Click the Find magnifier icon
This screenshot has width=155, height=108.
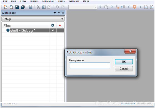pyautogui.click(x=106, y=7)
